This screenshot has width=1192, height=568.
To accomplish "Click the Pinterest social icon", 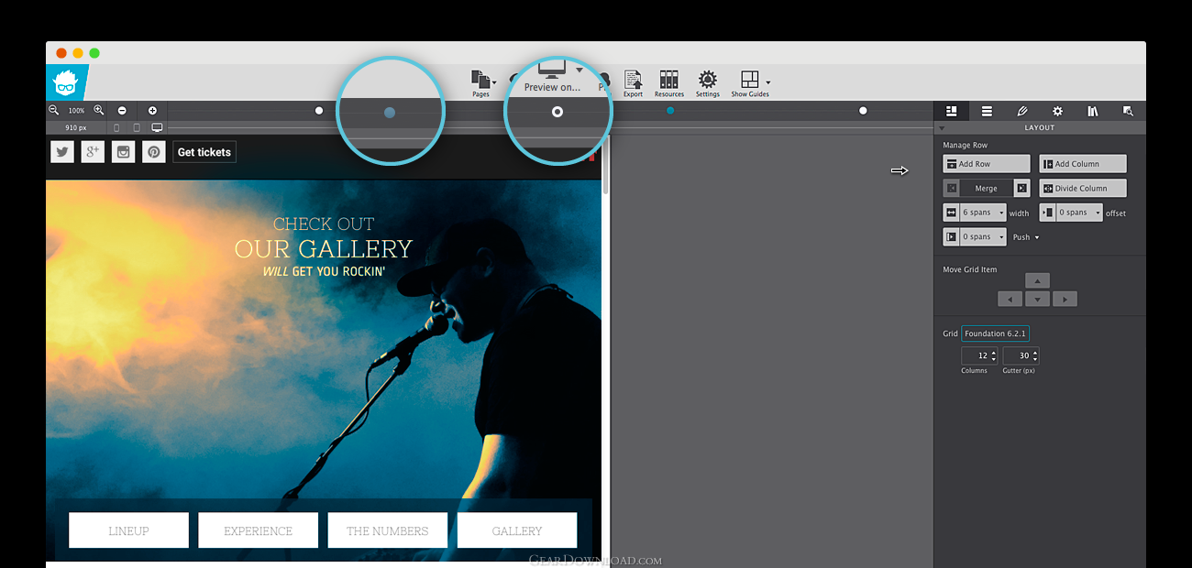I will (x=154, y=152).
